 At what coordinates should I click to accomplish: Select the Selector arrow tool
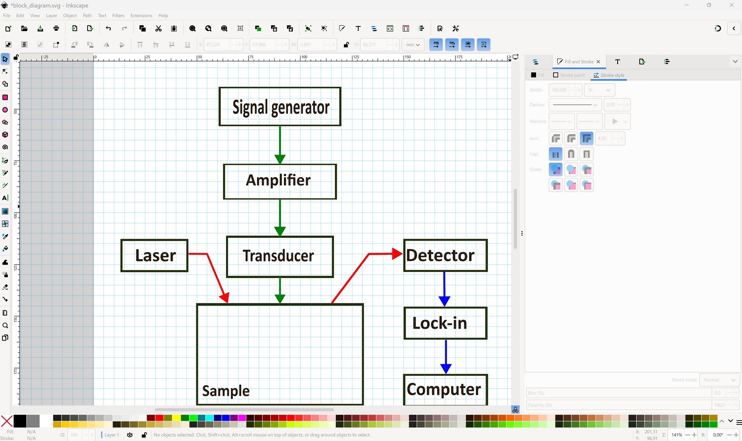pos(5,59)
